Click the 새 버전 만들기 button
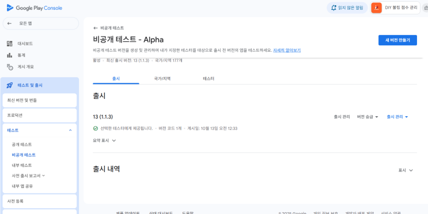The image size is (428, 214). pos(397,40)
